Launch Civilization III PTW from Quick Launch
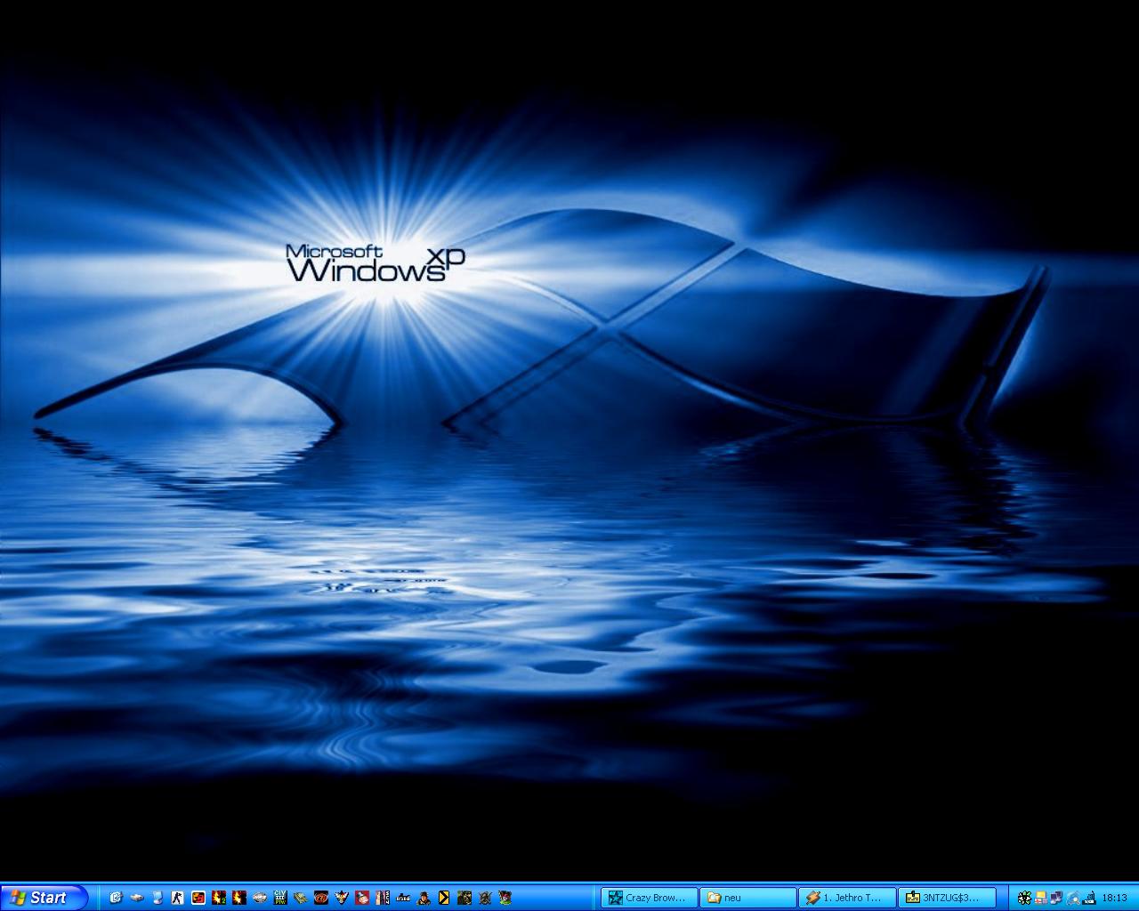This screenshot has height=911, width=1139. click(280, 898)
